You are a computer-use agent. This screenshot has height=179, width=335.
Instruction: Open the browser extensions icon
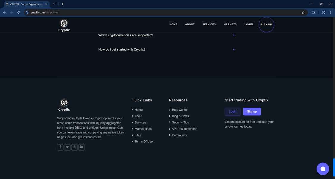pos(313,12)
